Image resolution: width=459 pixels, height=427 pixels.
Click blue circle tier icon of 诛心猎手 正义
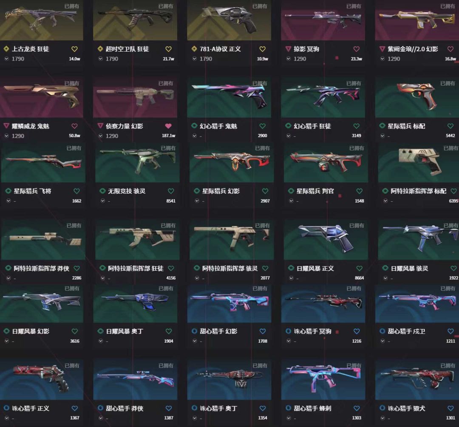[x=6, y=408]
